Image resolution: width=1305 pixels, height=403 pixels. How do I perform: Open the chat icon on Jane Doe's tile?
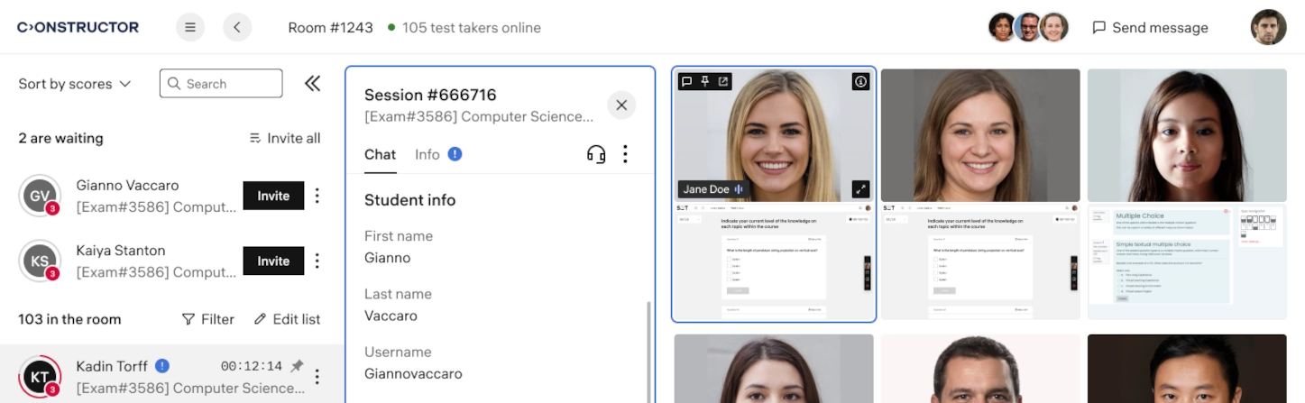pyautogui.click(x=686, y=81)
